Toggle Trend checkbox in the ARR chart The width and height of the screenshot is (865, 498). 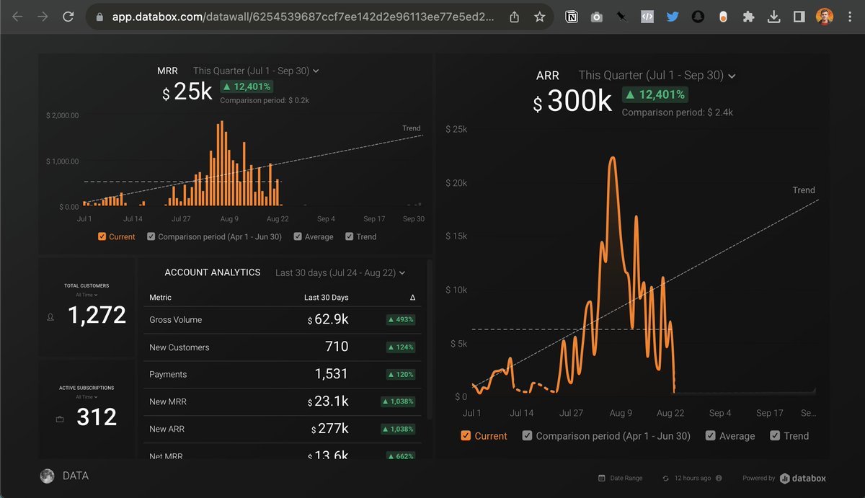pos(775,435)
